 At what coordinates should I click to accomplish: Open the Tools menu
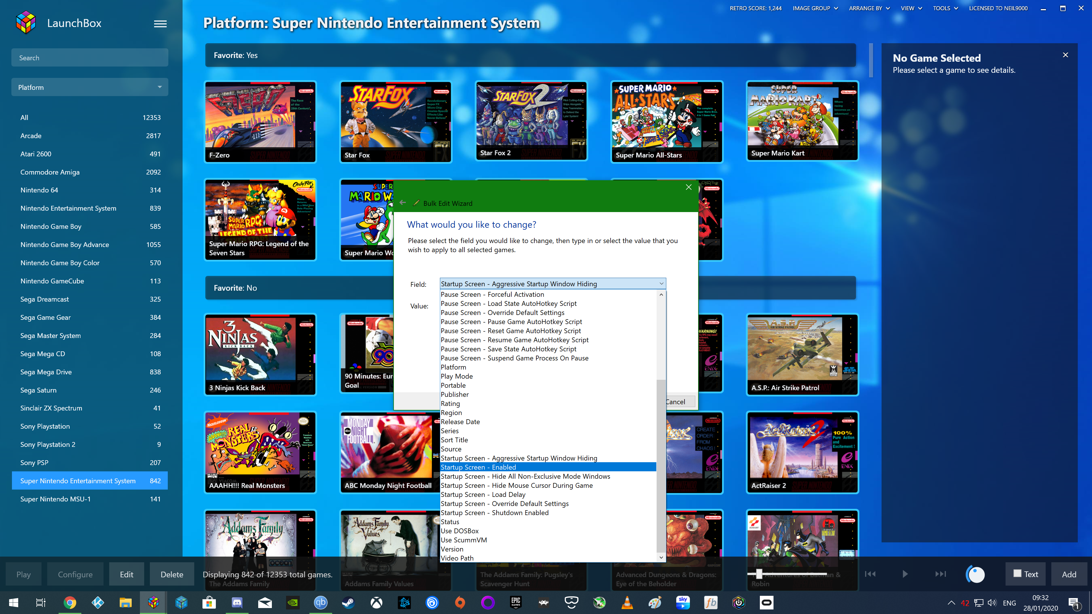click(x=945, y=8)
